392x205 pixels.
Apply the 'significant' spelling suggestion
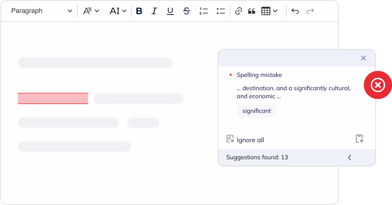click(x=256, y=111)
